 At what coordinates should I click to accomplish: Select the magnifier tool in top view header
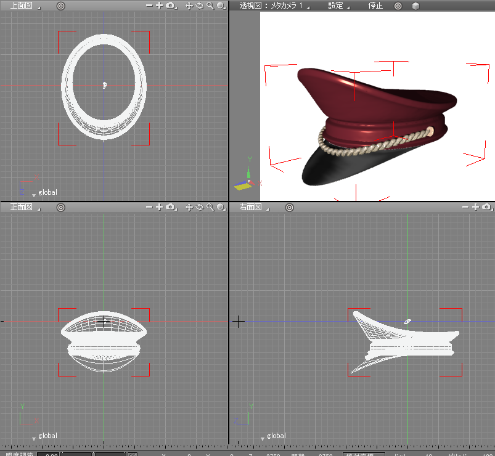(210, 6)
